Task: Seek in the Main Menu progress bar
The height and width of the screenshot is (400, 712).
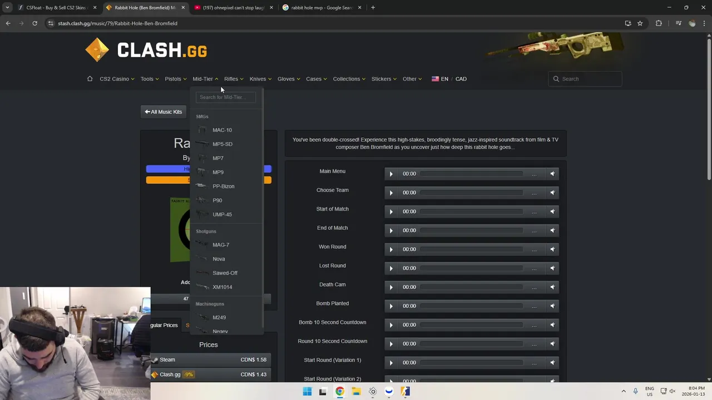Action: pyautogui.click(x=472, y=174)
